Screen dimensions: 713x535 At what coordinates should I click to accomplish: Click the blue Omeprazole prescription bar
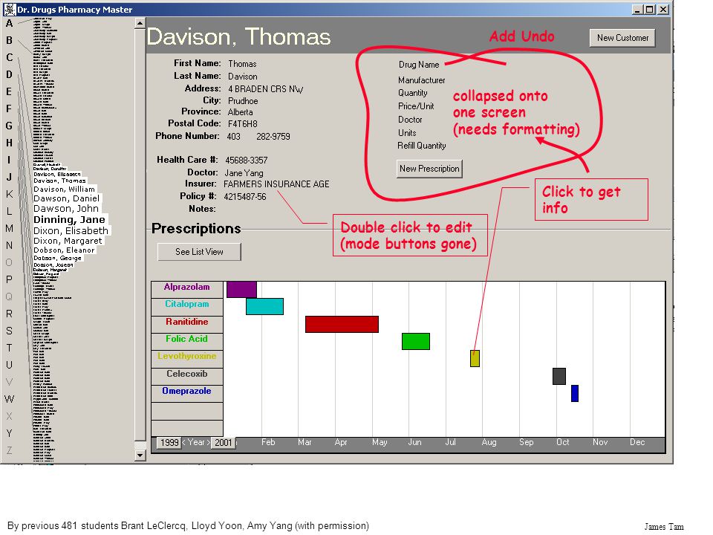(x=575, y=394)
